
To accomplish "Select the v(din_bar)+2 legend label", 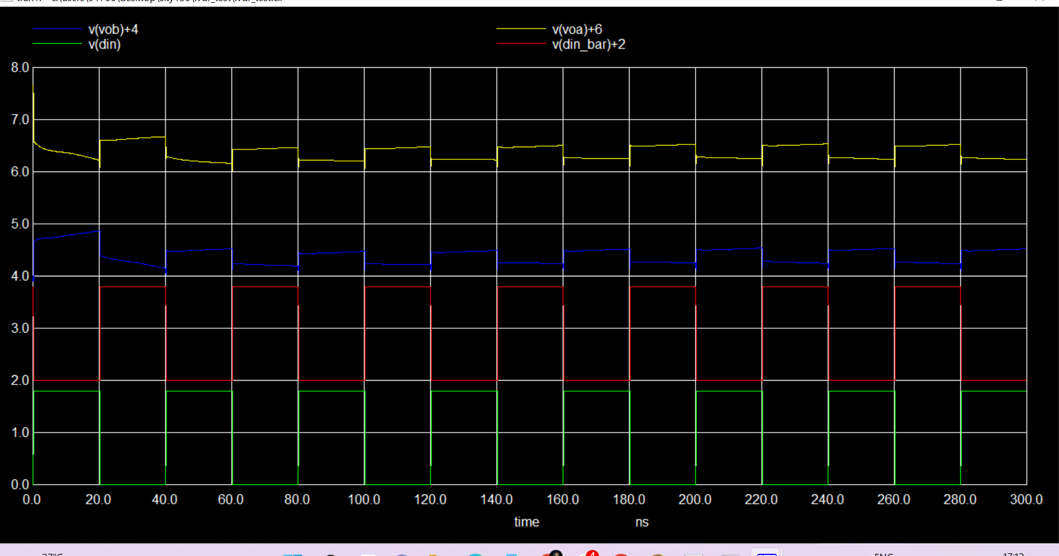I will click(x=589, y=45).
